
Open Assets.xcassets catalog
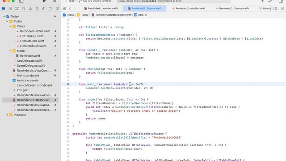pyautogui.click(x=28, y=80)
